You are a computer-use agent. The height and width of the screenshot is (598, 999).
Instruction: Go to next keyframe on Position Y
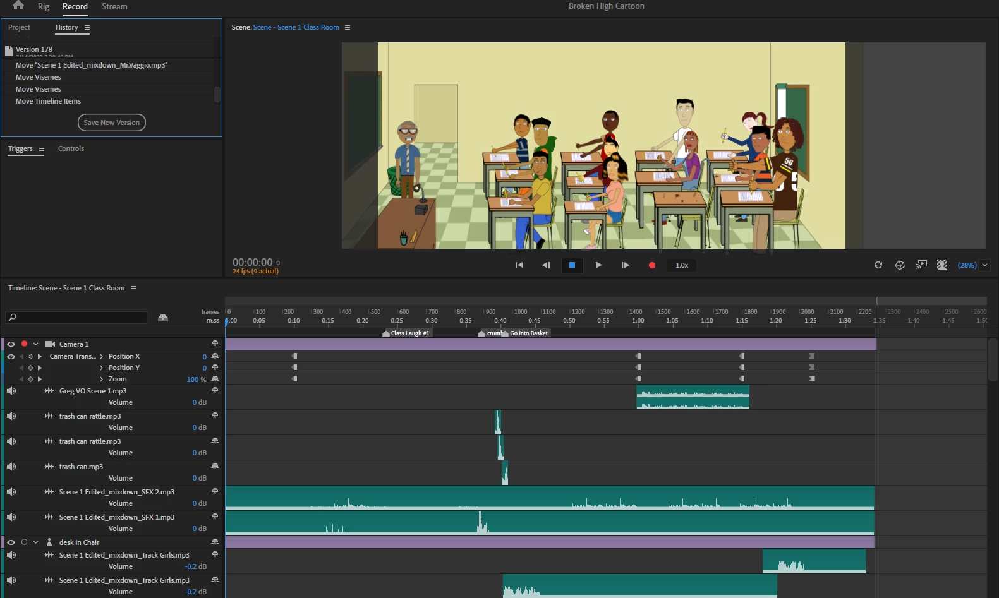pyautogui.click(x=40, y=368)
